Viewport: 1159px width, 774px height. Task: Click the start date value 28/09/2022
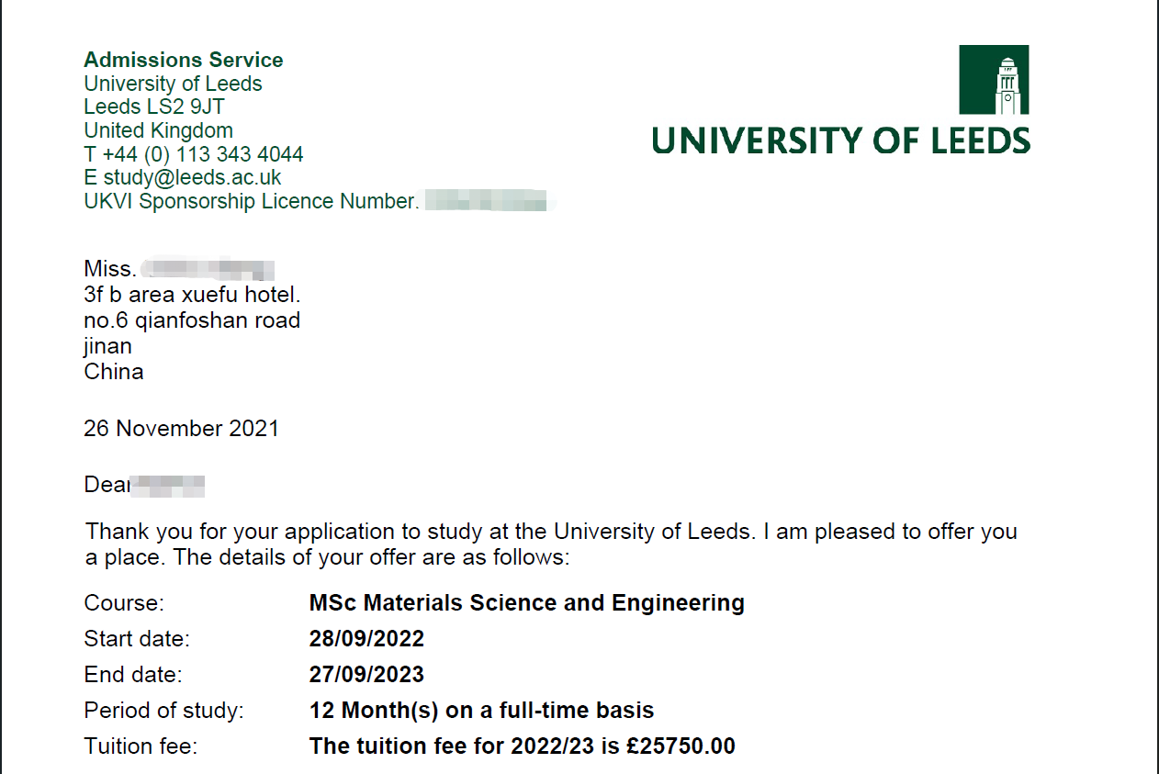(366, 639)
